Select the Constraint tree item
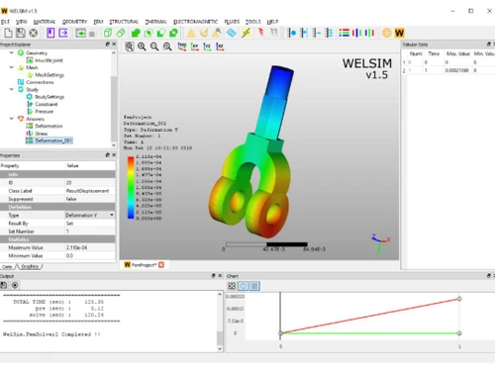This screenshot has width=495, height=371. click(x=47, y=104)
